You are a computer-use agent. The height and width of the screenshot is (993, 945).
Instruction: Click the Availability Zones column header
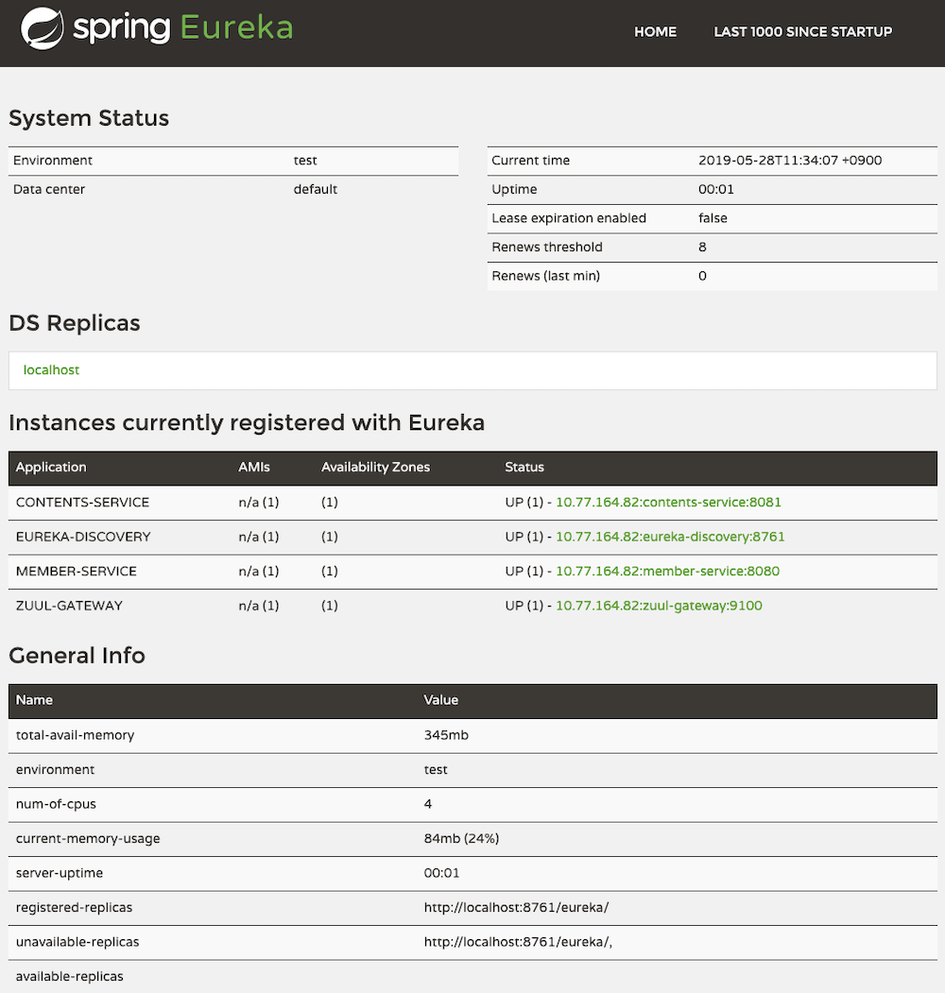(375, 468)
